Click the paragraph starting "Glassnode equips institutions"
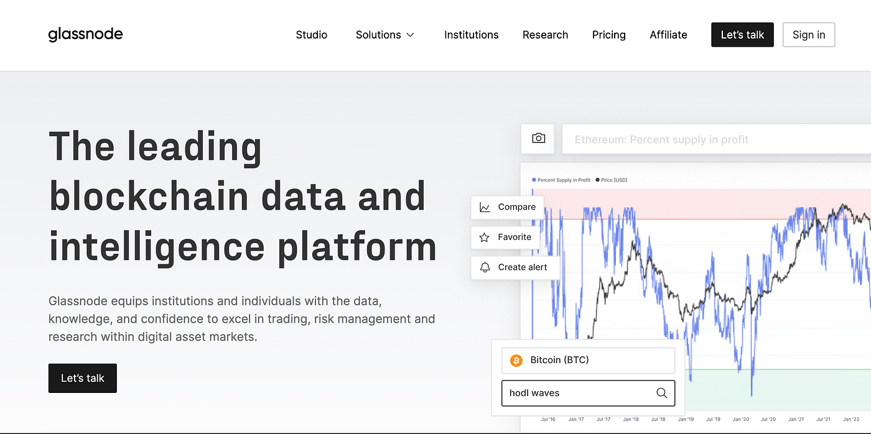The image size is (871, 434). [241, 319]
